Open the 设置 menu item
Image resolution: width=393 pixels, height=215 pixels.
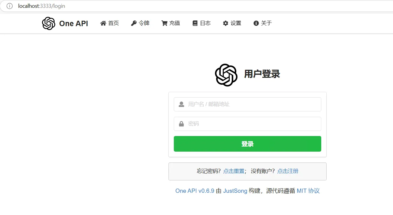pyautogui.click(x=232, y=23)
